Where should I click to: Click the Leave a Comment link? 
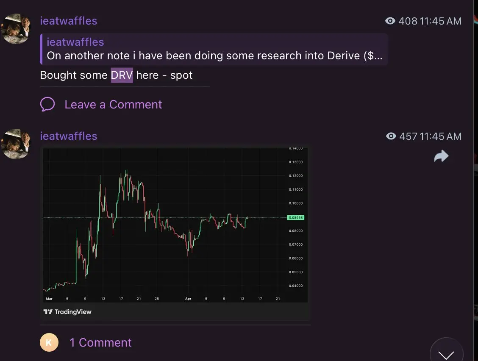[113, 105]
